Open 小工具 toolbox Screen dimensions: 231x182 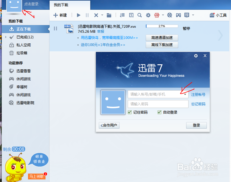point(218,15)
